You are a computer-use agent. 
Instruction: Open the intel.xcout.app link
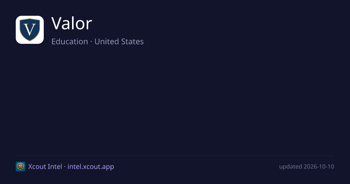91,167
